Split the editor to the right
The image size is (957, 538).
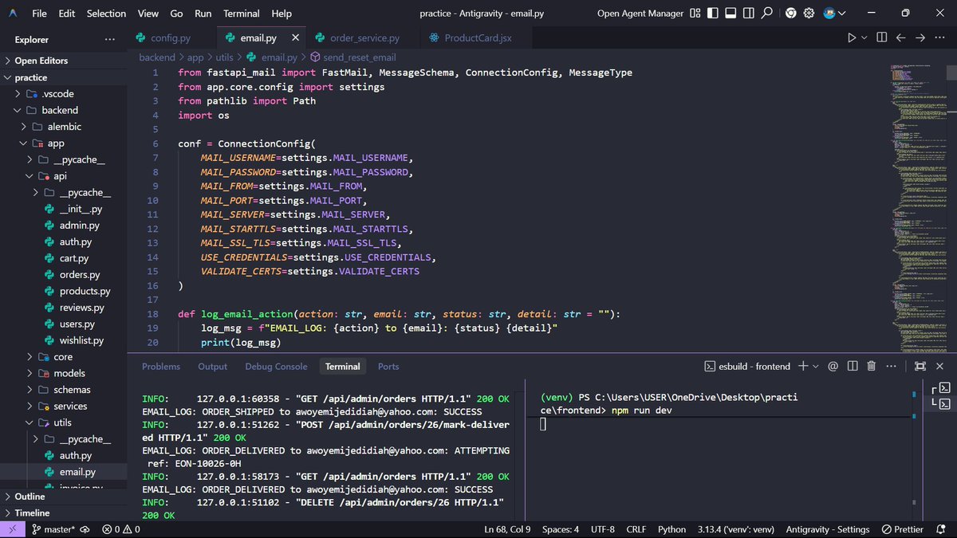882,37
